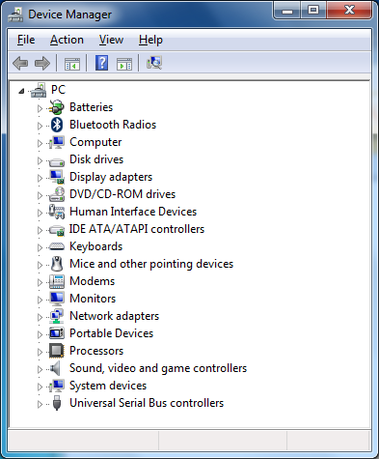Click the IDE ATA/ATAPI controllers icon
Screen dimensions: 379x459
point(57,230)
